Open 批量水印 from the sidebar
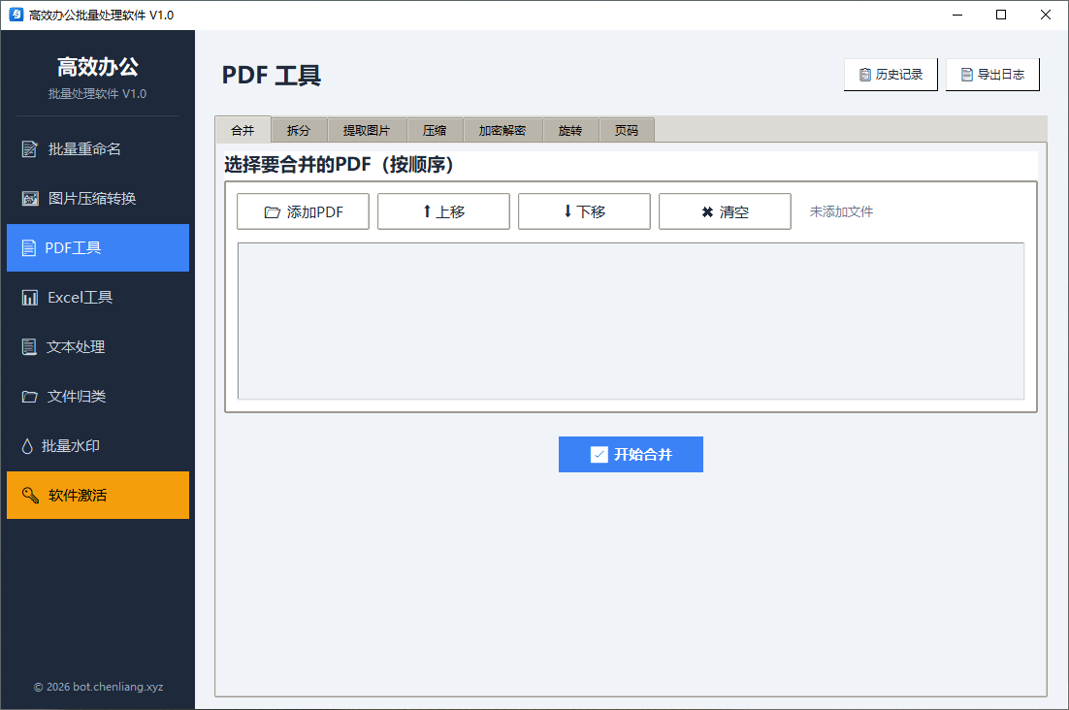Screen dimensions: 1069x710 coord(98,446)
